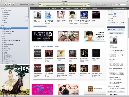Open Dirty Deeds Done Dirt Cheap album

pos(61,68)
